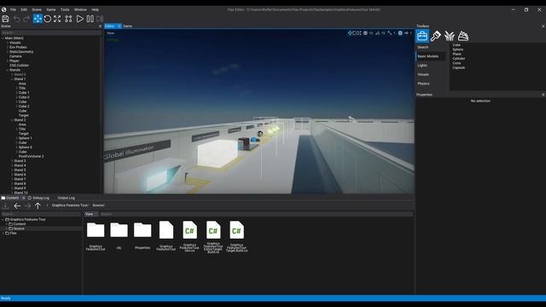The width and height of the screenshot is (546, 307).
Task: Select the Translate gizmo tool
Action: click(x=38, y=19)
